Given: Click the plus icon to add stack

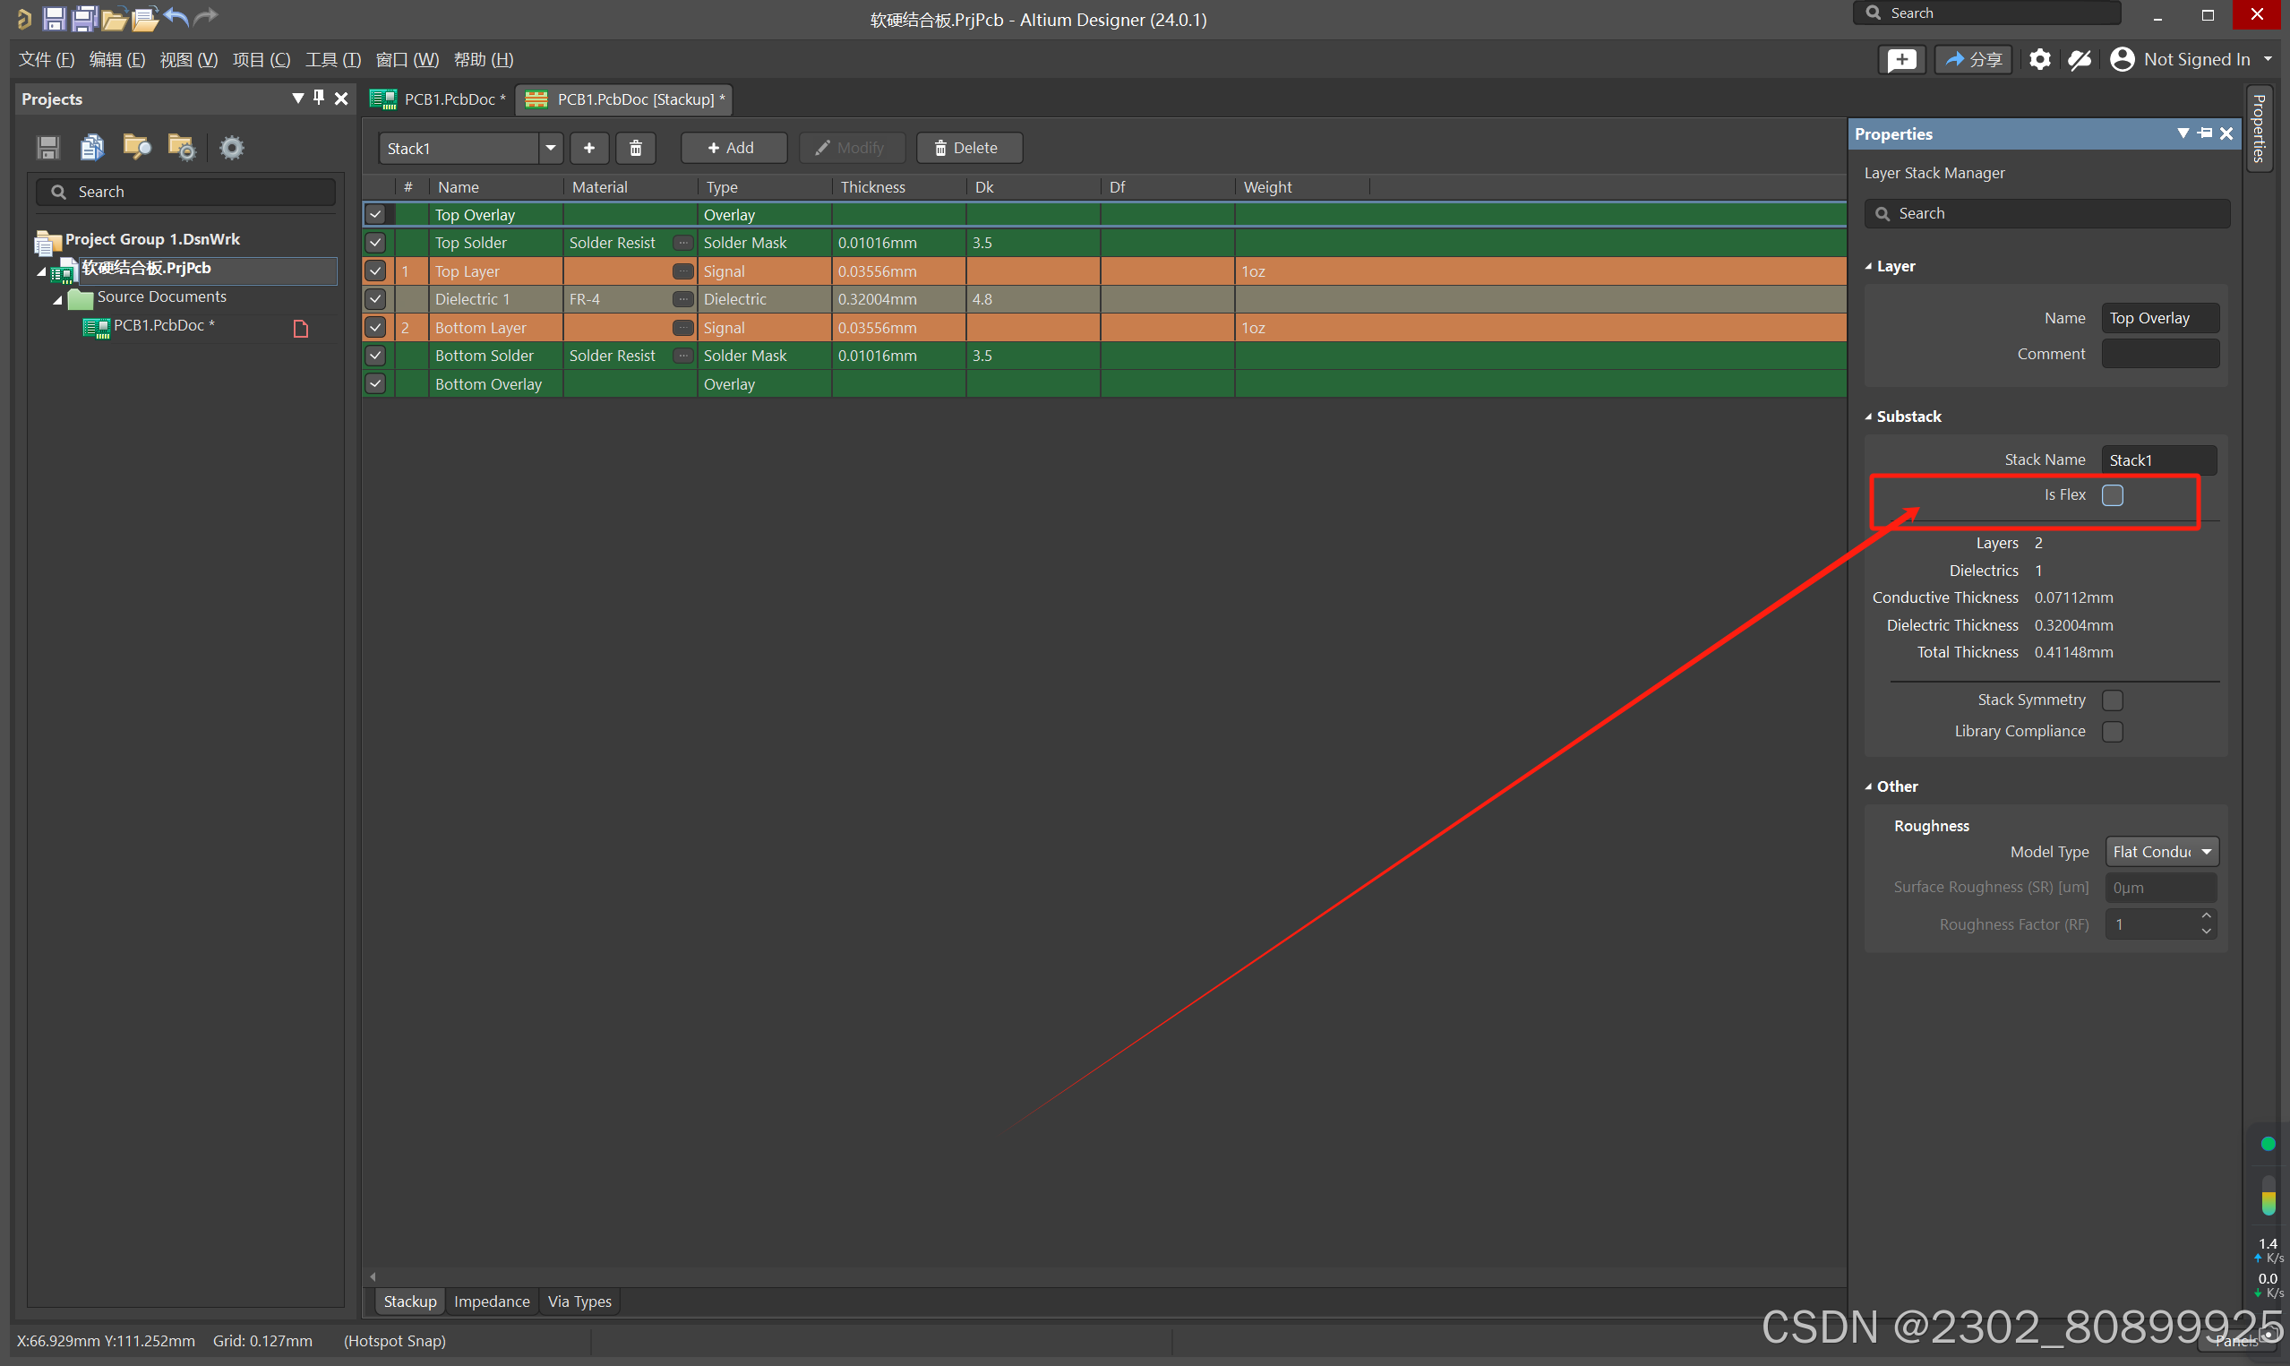Looking at the screenshot, I should point(588,148).
